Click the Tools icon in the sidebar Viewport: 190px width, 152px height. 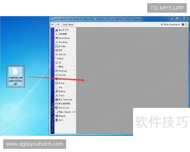point(57,96)
